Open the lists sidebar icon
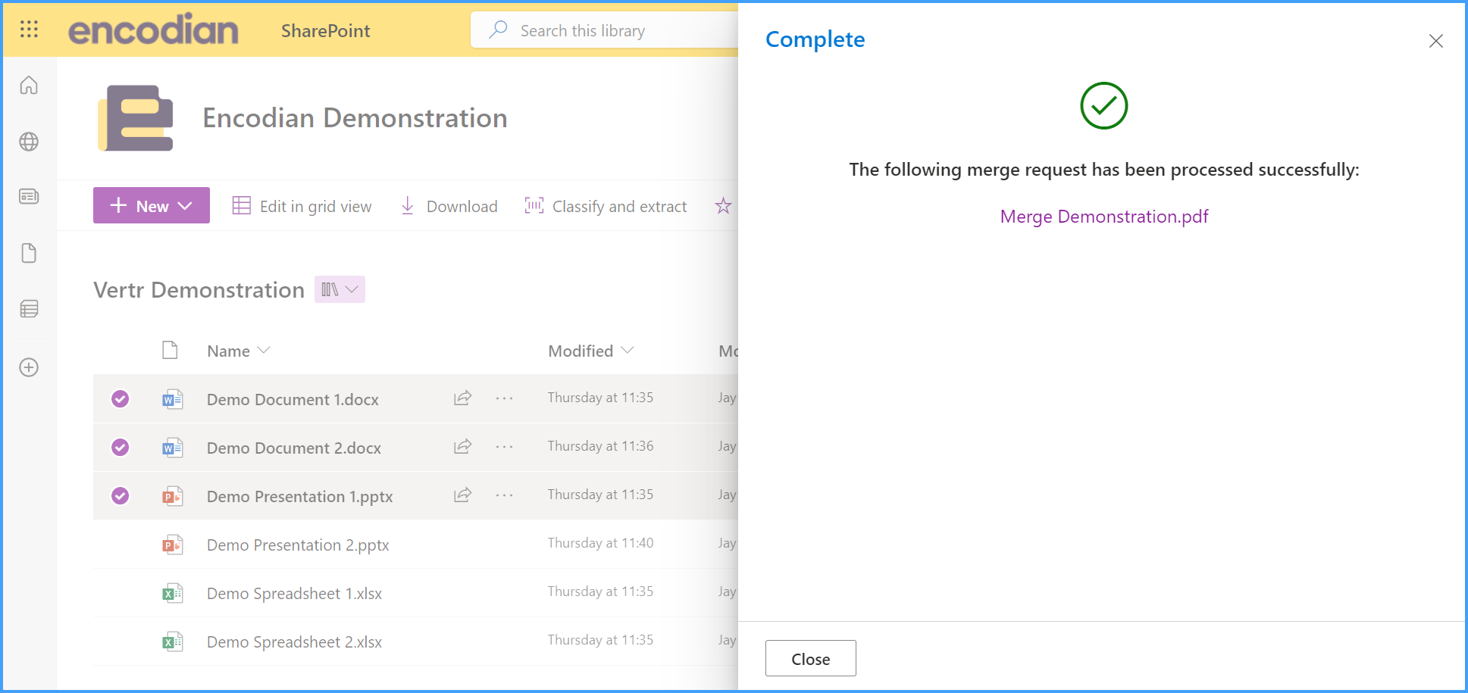The width and height of the screenshot is (1468, 693). tap(29, 309)
